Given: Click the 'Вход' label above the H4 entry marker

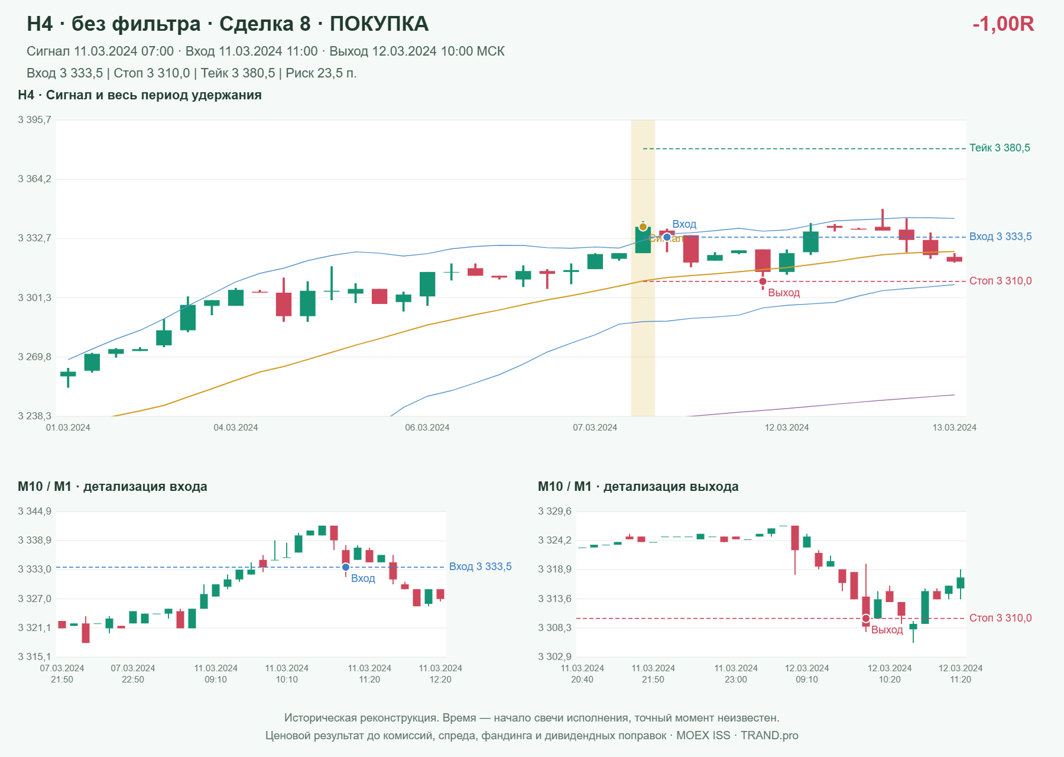Looking at the screenshot, I should (x=685, y=224).
